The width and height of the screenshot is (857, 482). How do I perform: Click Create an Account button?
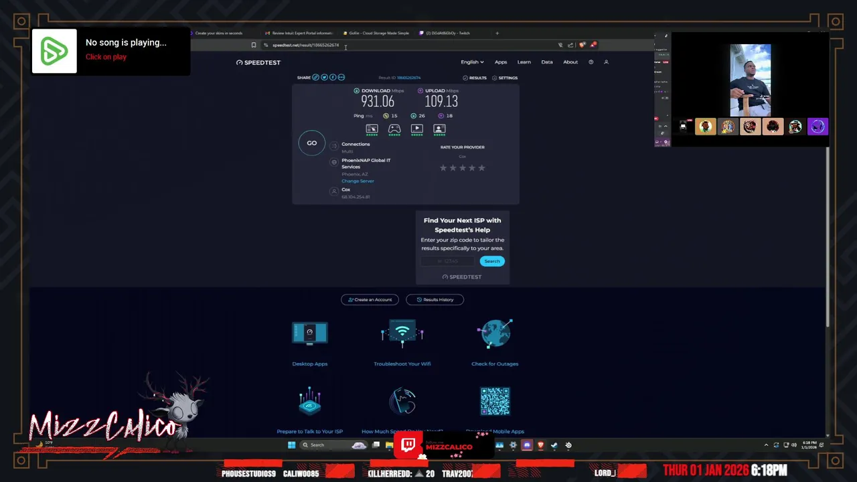(x=370, y=300)
